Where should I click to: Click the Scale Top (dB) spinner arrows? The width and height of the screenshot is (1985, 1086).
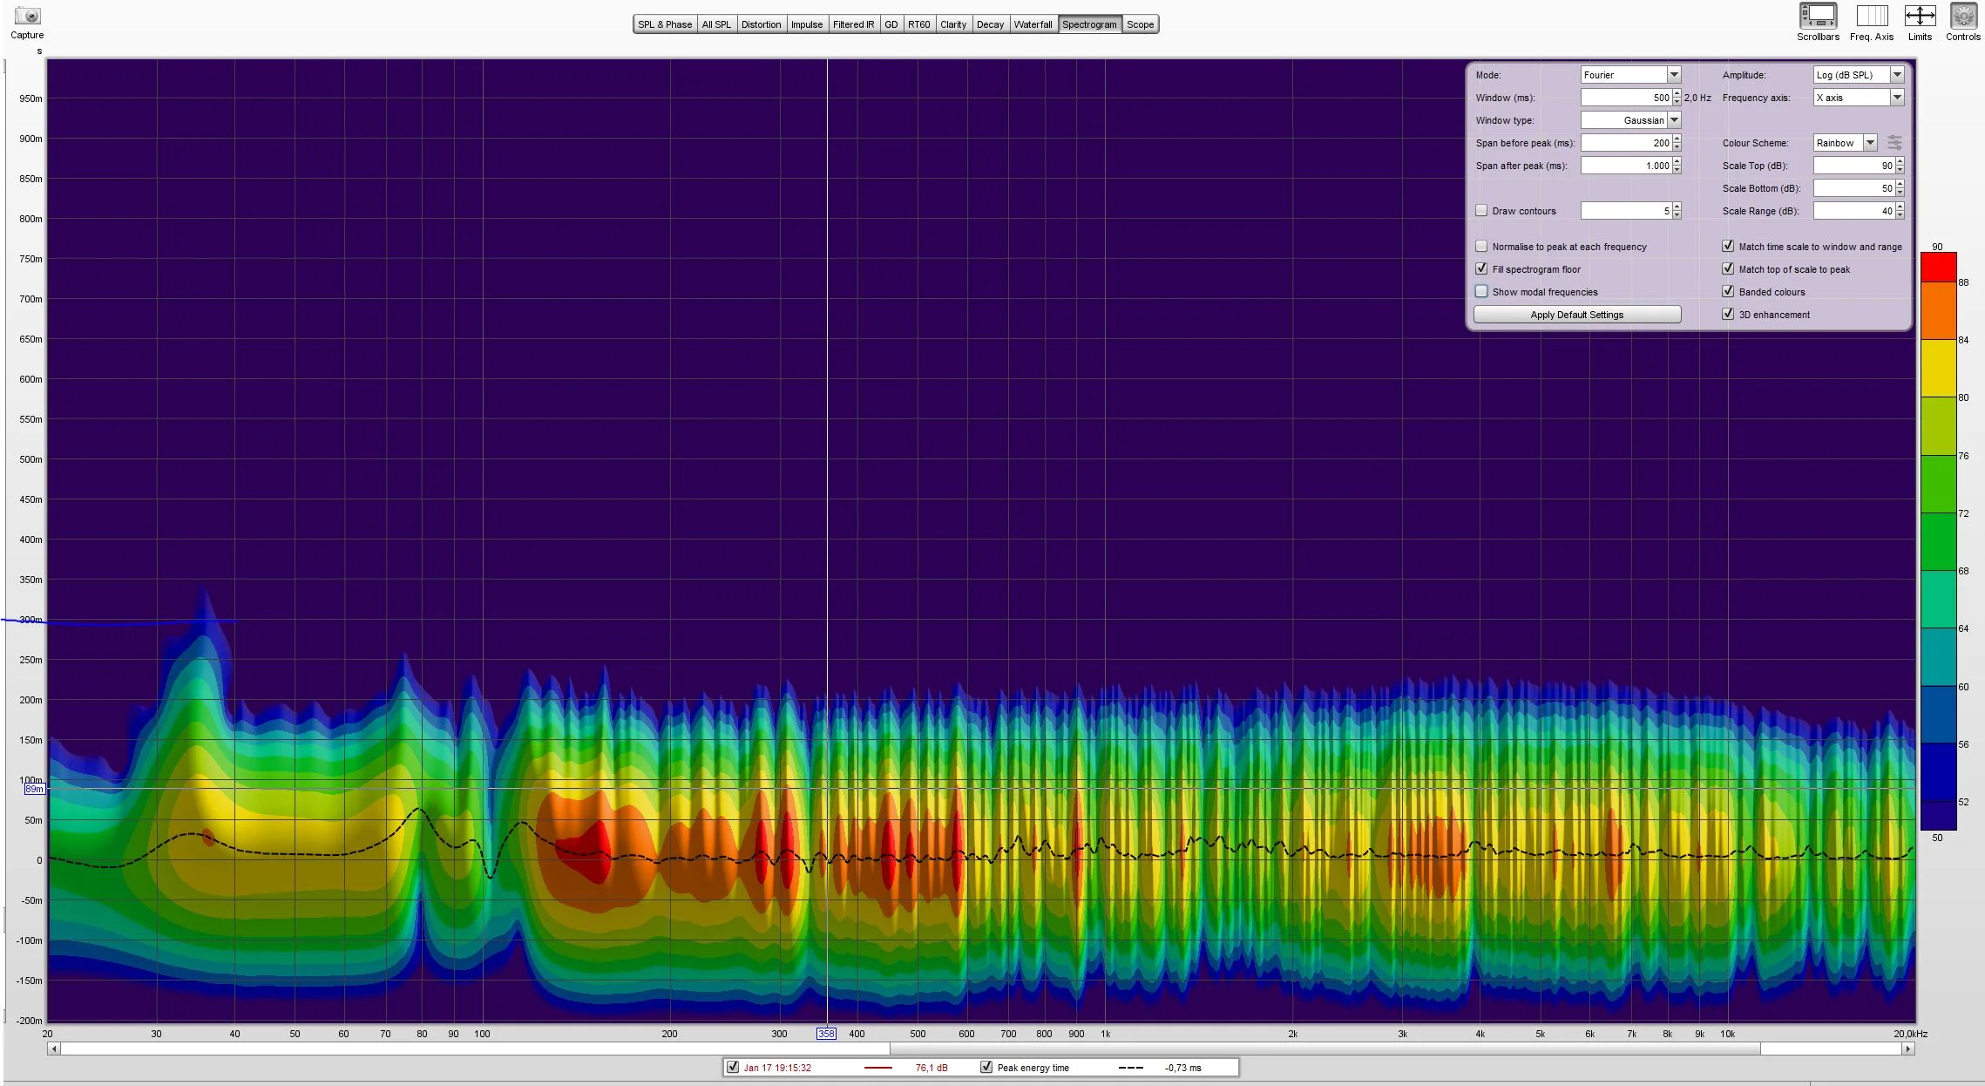click(1900, 166)
